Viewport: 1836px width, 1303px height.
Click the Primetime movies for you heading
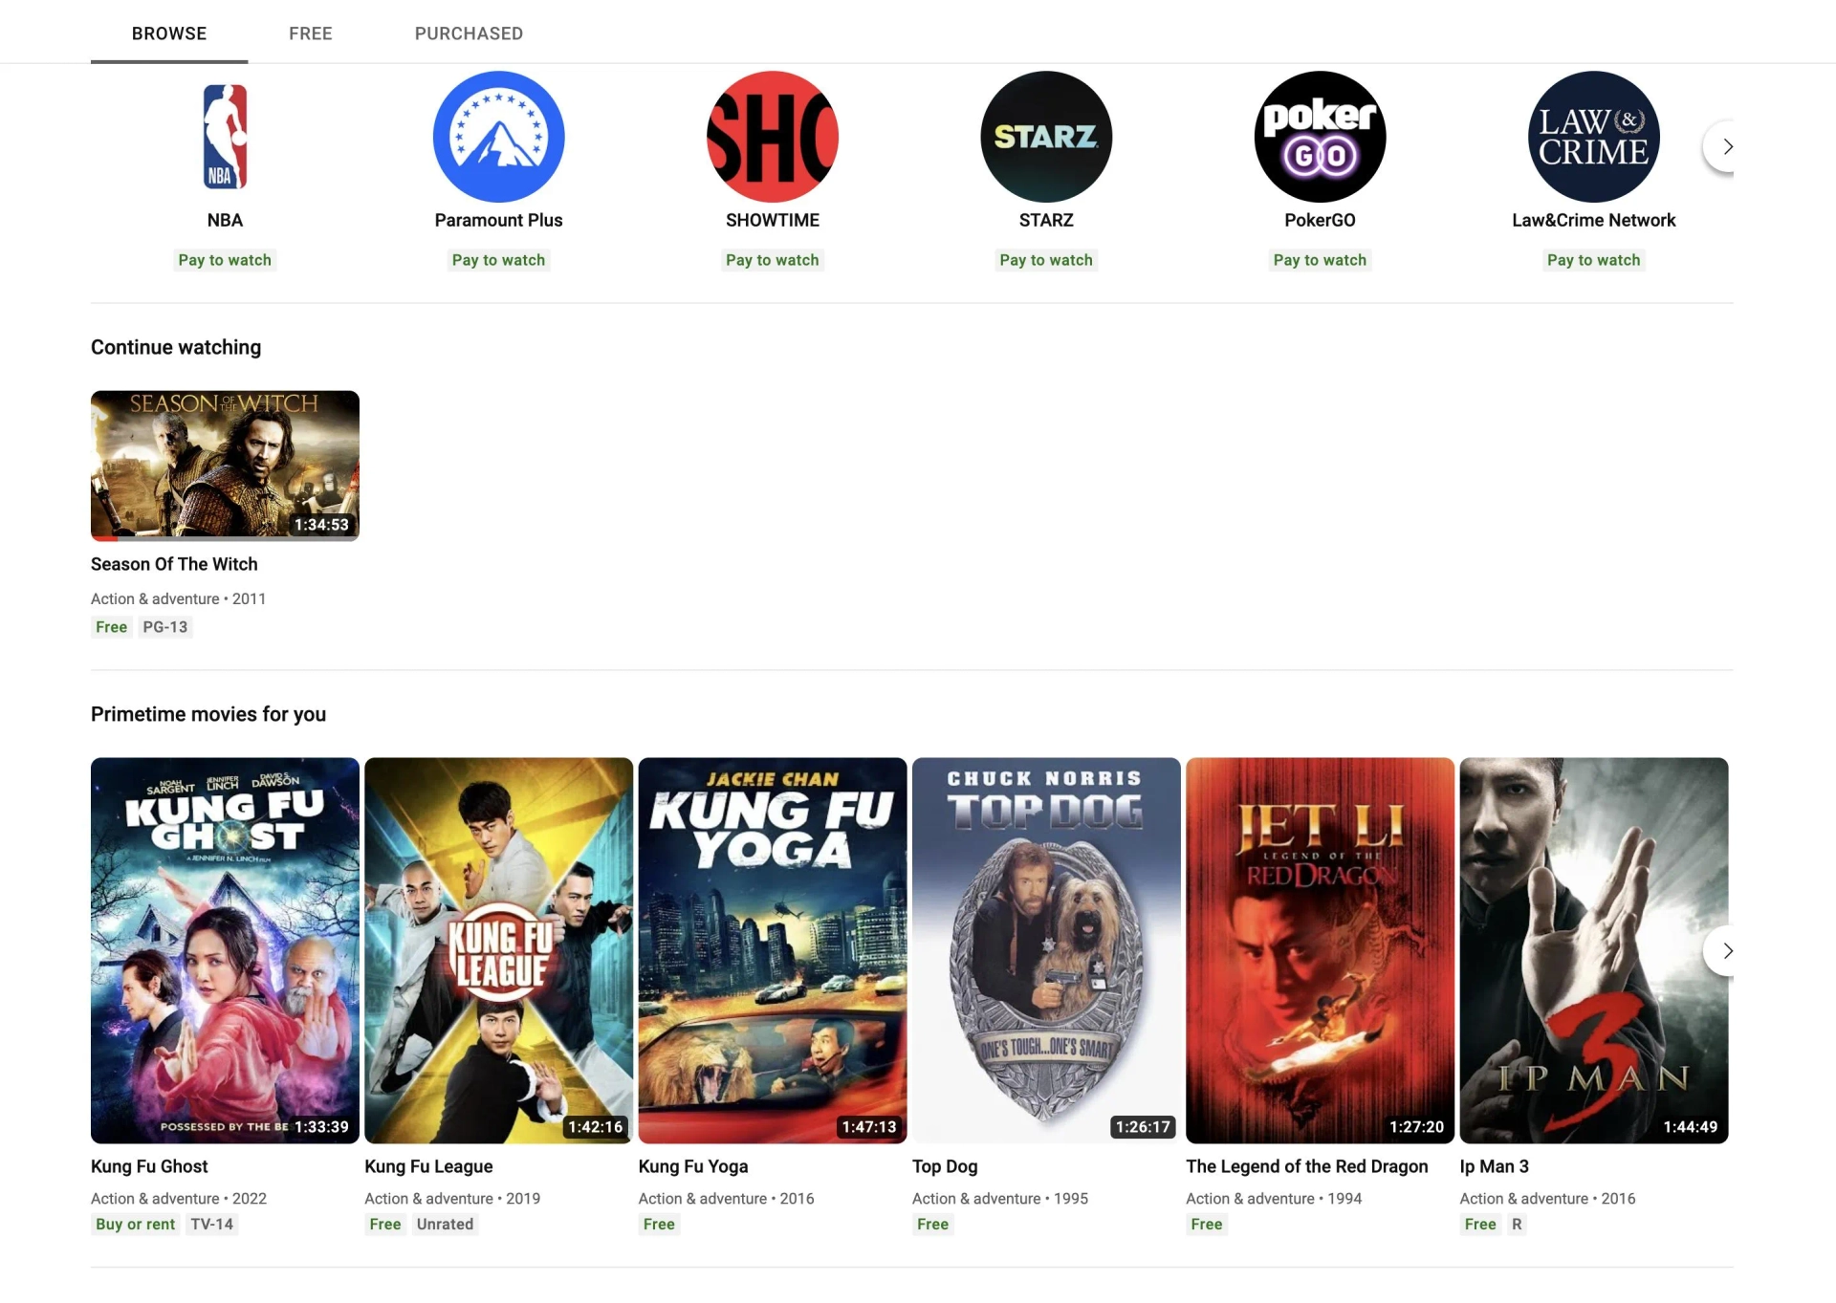point(208,714)
